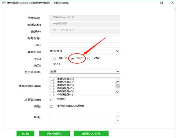Click the 保存为默认 button
This screenshot has width=176, height=138.
point(54,134)
